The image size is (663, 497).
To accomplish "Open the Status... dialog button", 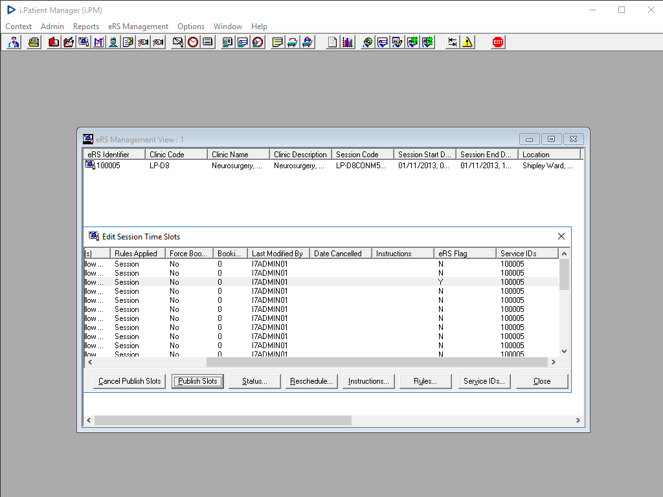I will coord(254,381).
